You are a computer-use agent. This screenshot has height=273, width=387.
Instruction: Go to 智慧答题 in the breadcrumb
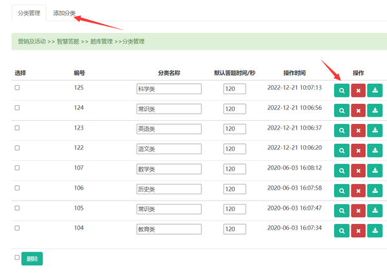tap(68, 41)
